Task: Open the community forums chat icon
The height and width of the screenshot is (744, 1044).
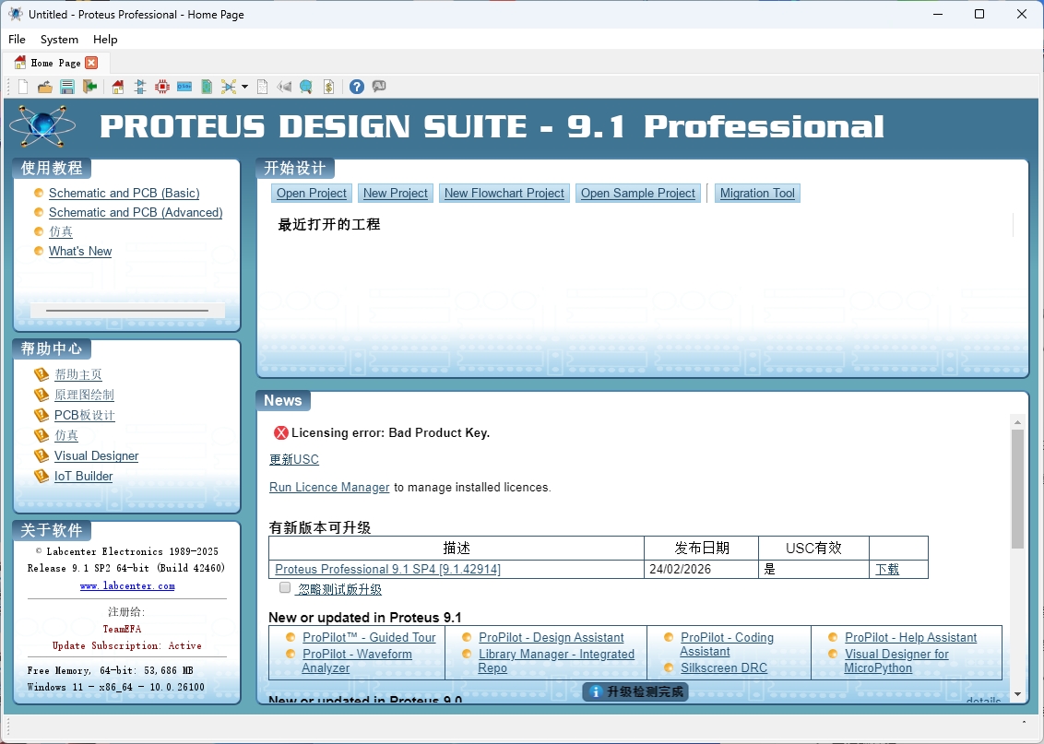Action: 379,86
